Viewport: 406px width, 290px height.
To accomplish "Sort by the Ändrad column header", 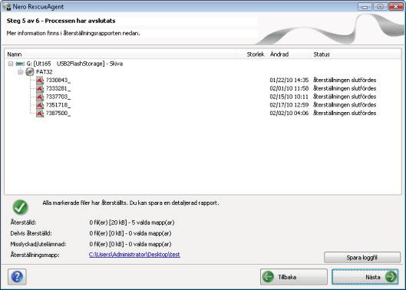I will pos(279,54).
